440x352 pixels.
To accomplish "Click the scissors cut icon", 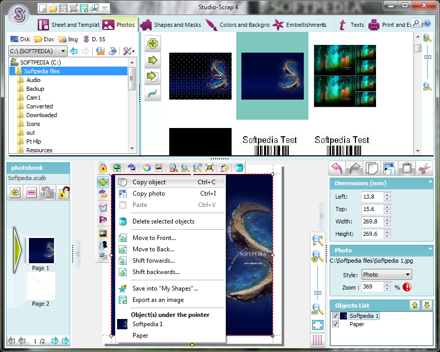I will pos(425,168).
